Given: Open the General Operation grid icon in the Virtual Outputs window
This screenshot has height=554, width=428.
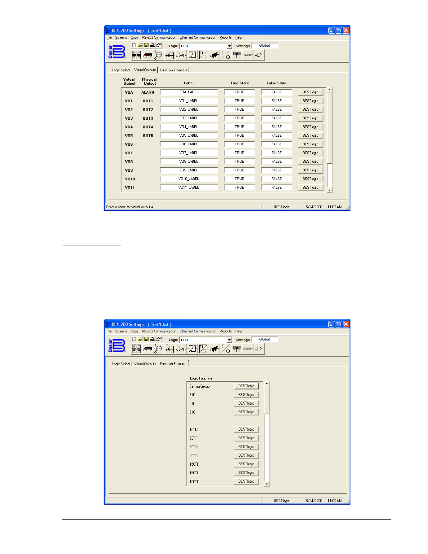Looking at the screenshot, I should [x=137, y=55].
